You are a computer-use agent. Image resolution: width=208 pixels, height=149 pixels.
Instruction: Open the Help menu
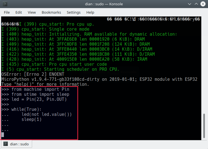coord(90,12)
